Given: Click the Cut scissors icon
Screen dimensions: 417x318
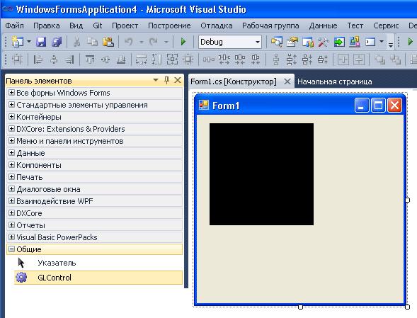Looking at the screenshot, I should [x=76, y=42].
